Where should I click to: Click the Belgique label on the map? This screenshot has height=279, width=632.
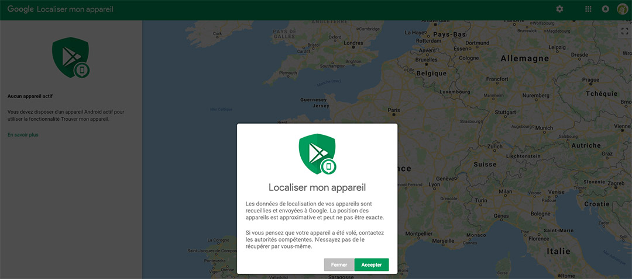[x=431, y=74]
